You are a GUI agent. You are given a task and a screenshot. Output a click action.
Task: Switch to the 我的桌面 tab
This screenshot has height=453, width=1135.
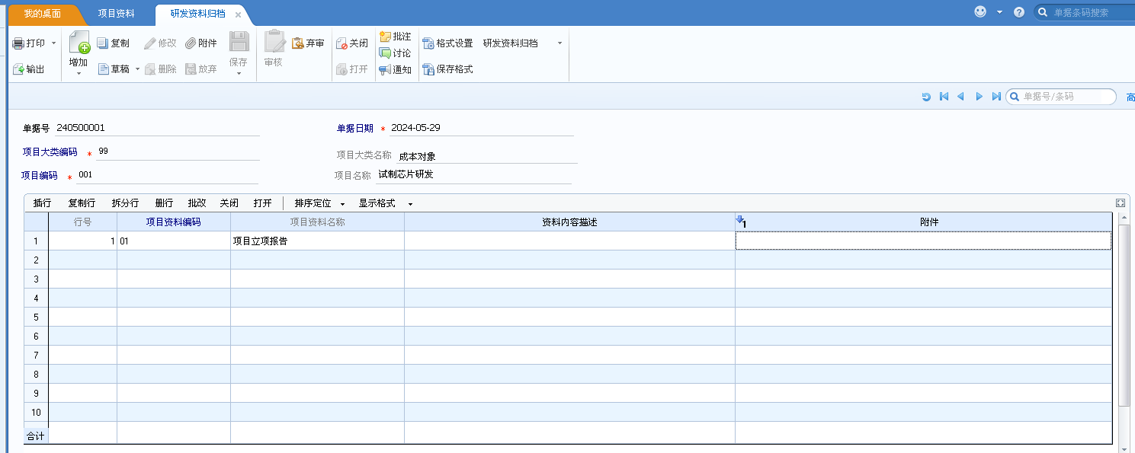(43, 14)
